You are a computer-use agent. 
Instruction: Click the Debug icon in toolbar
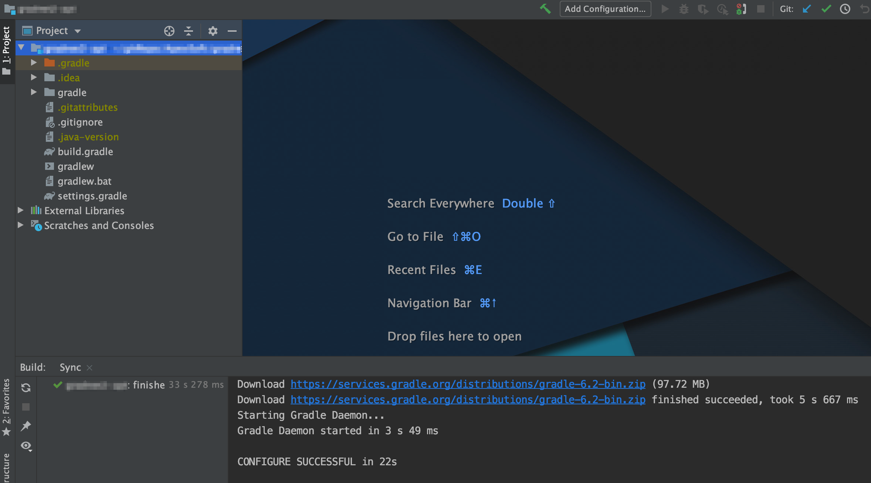684,8
